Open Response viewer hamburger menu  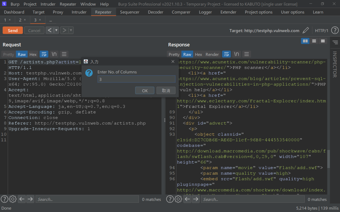246,54
